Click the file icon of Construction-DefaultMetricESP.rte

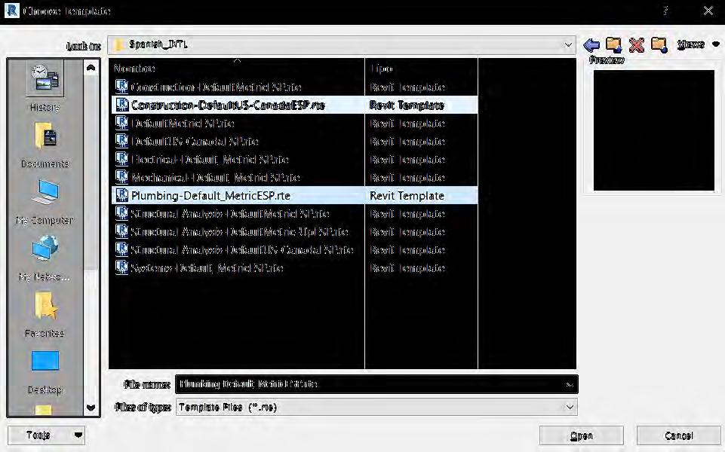[x=121, y=87]
